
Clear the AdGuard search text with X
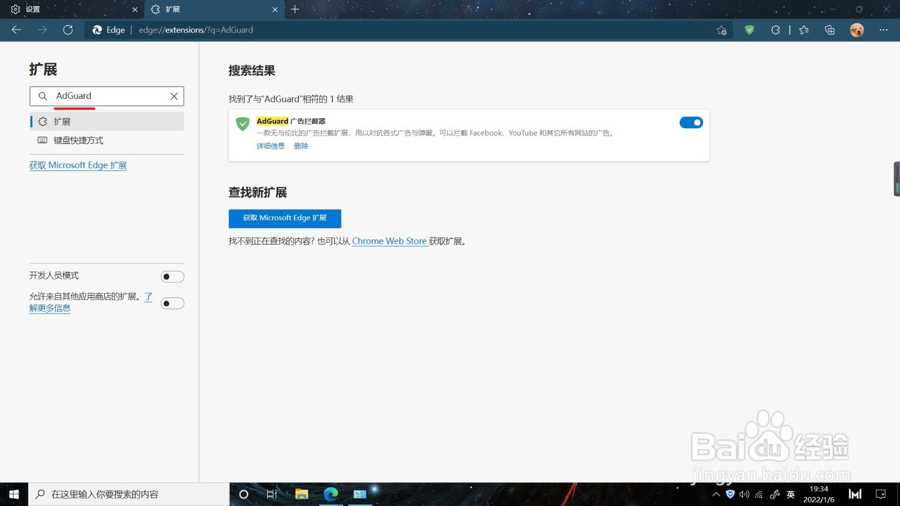174,96
